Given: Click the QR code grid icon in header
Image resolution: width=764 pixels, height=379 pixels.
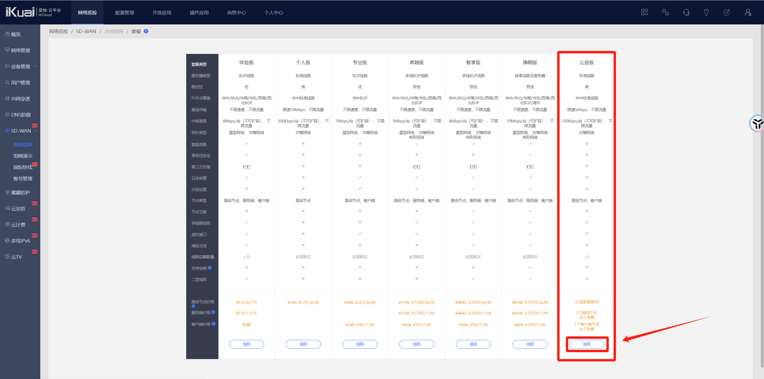Looking at the screenshot, I should 644,12.
